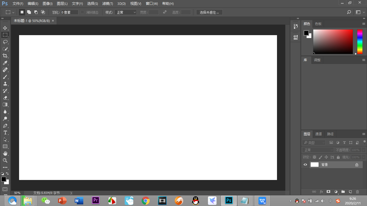Select the Quick Selection tool
367x206 pixels.
[5, 49]
